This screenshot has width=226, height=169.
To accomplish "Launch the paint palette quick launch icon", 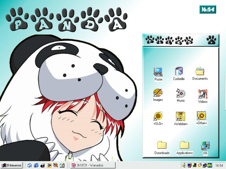I will coord(55,165).
